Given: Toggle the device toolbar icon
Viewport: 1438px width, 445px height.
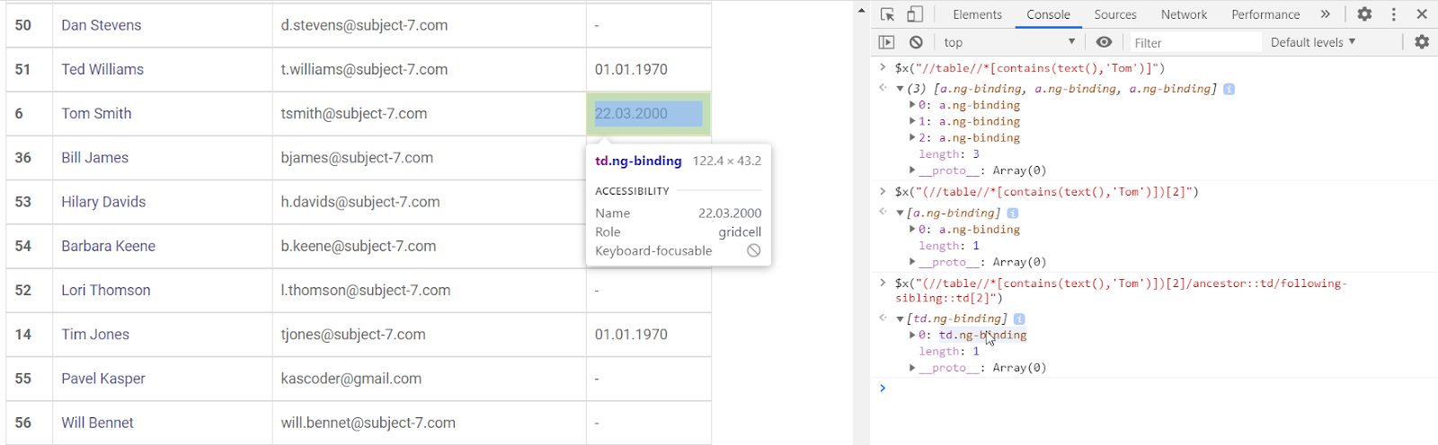Looking at the screenshot, I should pos(915,14).
